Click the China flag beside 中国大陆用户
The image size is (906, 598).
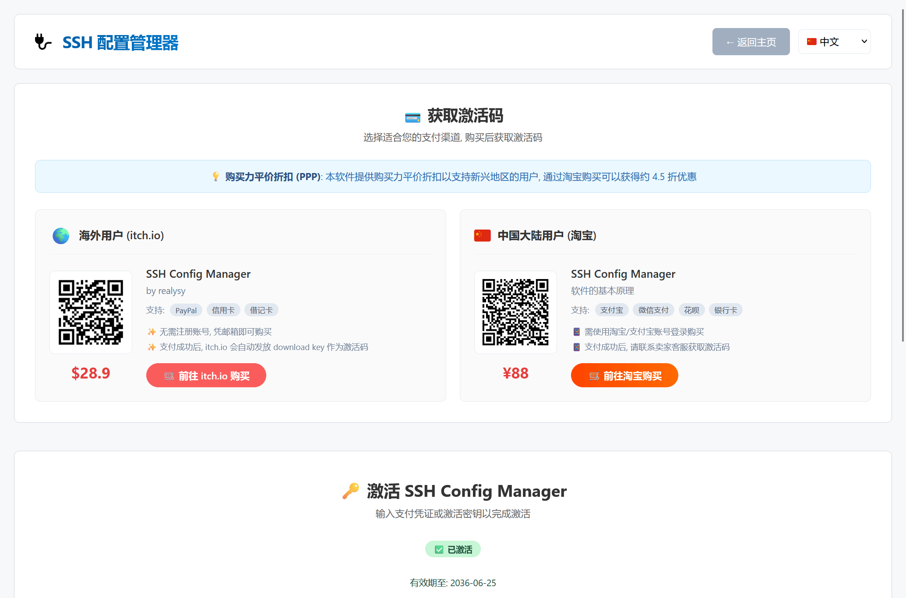482,236
